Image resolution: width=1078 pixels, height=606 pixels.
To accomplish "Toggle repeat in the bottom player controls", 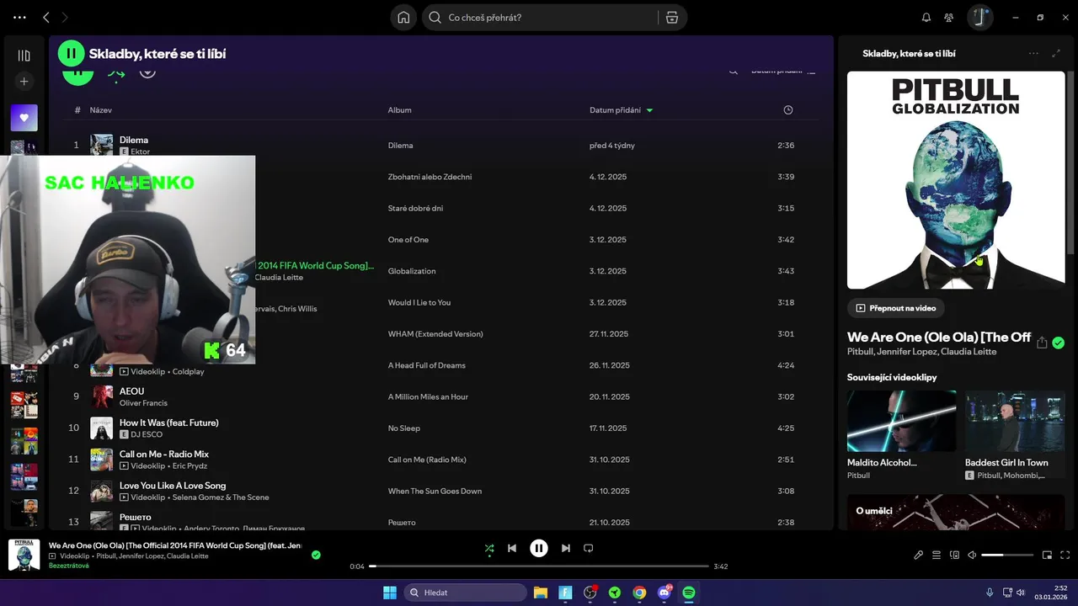I will [x=589, y=548].
